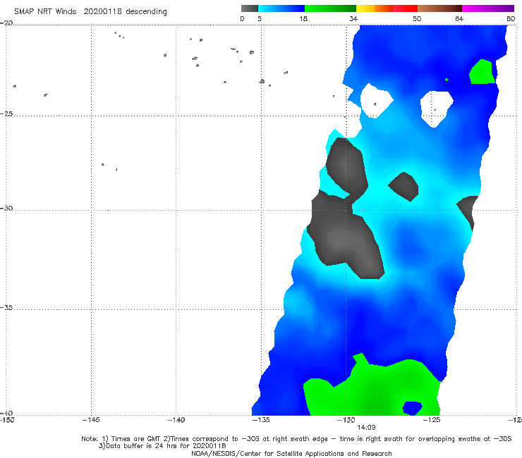Click the note '3)Data buffer is 24 hrs'
This screenshot has width=522, height=458.
[x=162, y=446]
